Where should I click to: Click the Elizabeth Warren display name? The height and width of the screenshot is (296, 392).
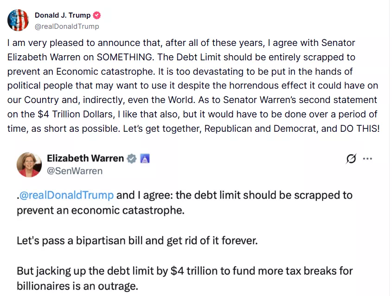pos(85,158)
